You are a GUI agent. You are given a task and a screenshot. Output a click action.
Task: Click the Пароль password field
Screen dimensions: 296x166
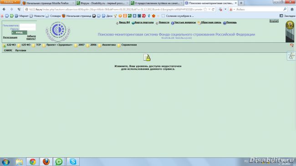tap(28, 29)
